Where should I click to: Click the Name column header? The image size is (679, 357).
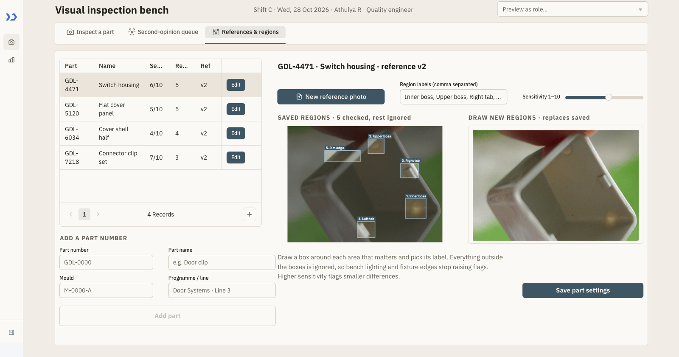107,66
